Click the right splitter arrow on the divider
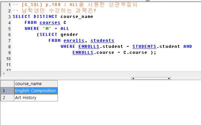This screenshot has height=125, width=201. point(169,78)
